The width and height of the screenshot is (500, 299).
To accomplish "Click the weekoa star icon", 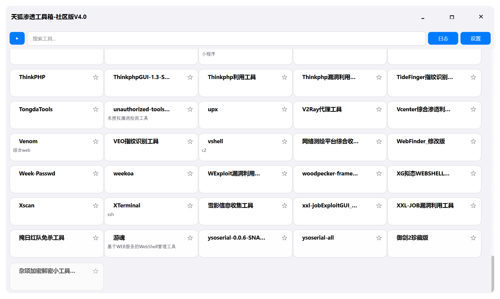I will [190, 173].
